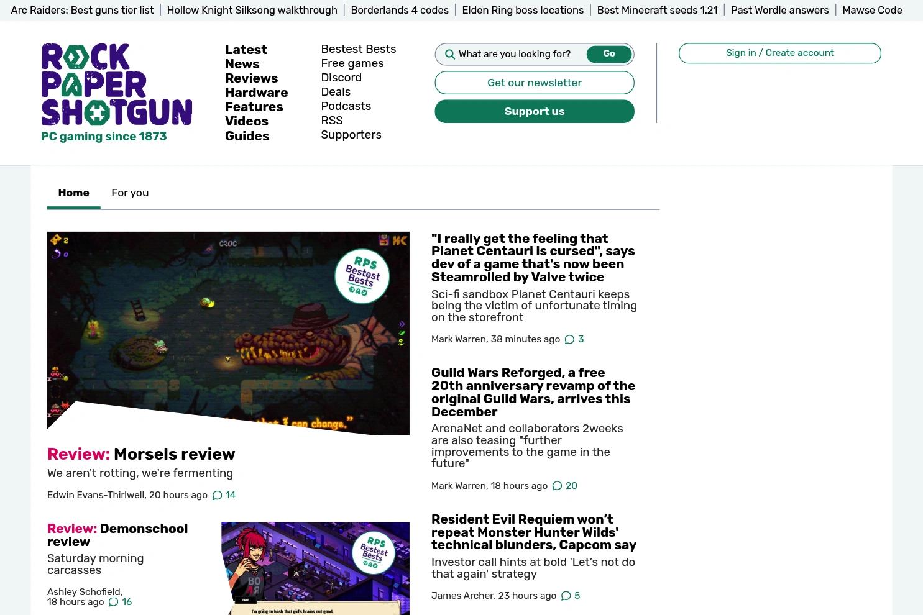Viewport: 923px width, 615px height.
Task: Open comments icon on Planet Centauri article
Action: pos(569,340)
